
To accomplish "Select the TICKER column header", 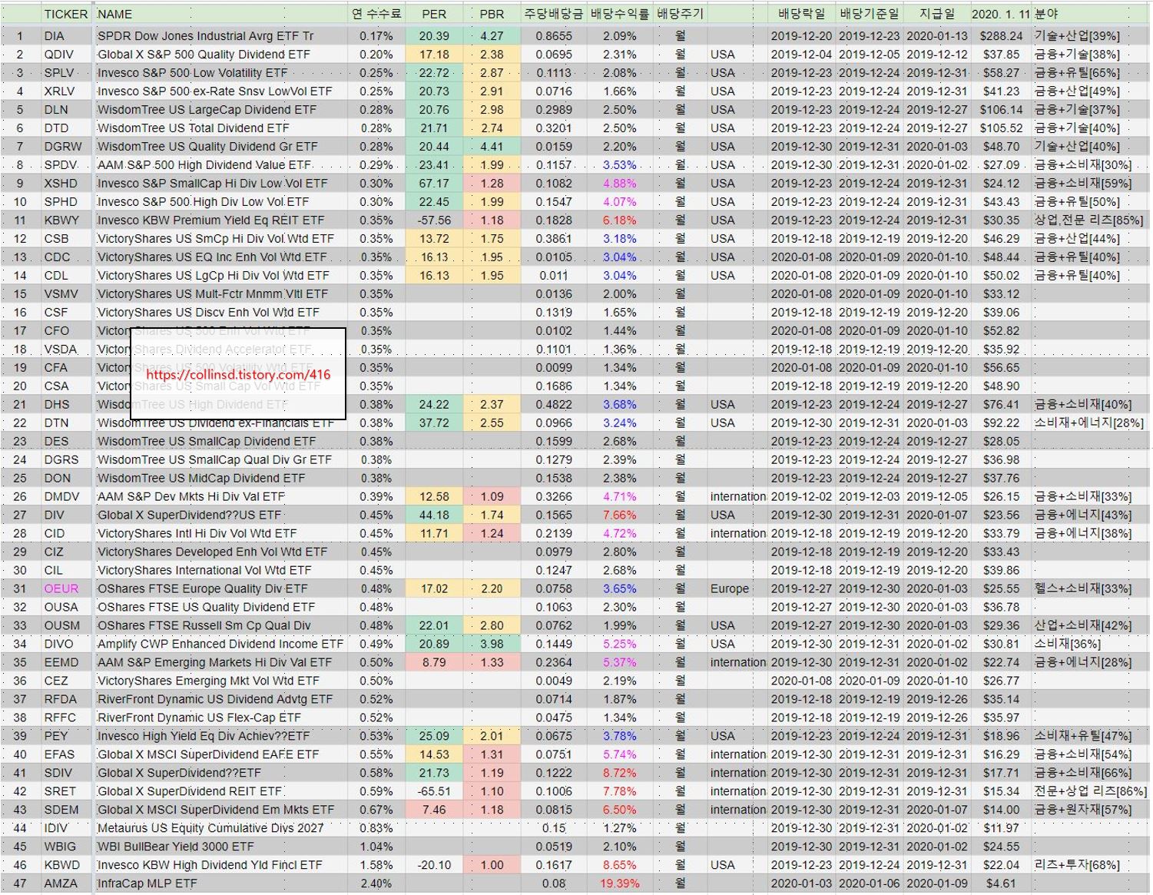I will pyautogui.click(x=66, y=14).
